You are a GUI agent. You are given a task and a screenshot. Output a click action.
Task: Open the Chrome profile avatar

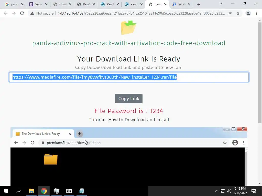tap(248, 13)
